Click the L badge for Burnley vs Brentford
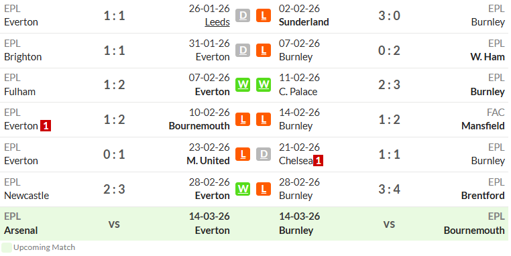 [264, 189]
